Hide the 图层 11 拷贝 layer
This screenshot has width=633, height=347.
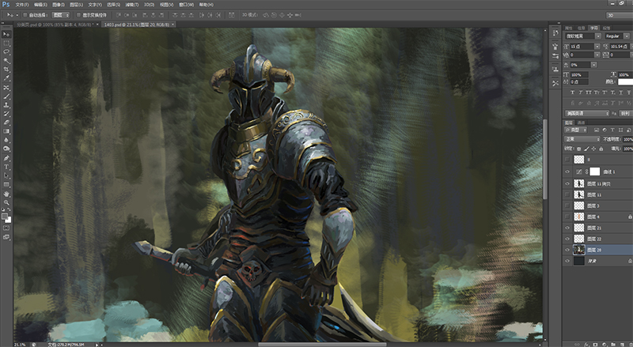click(567, 183)
